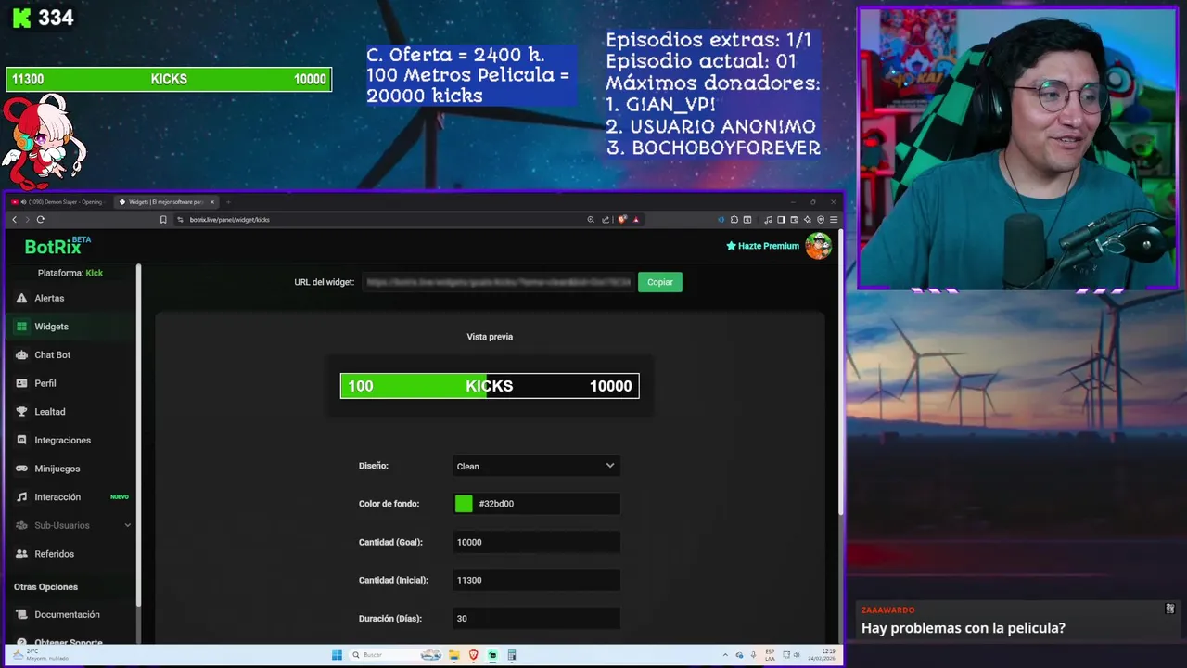
Task: Click the ESP LAA language indicator
Action: click(770, 655)
